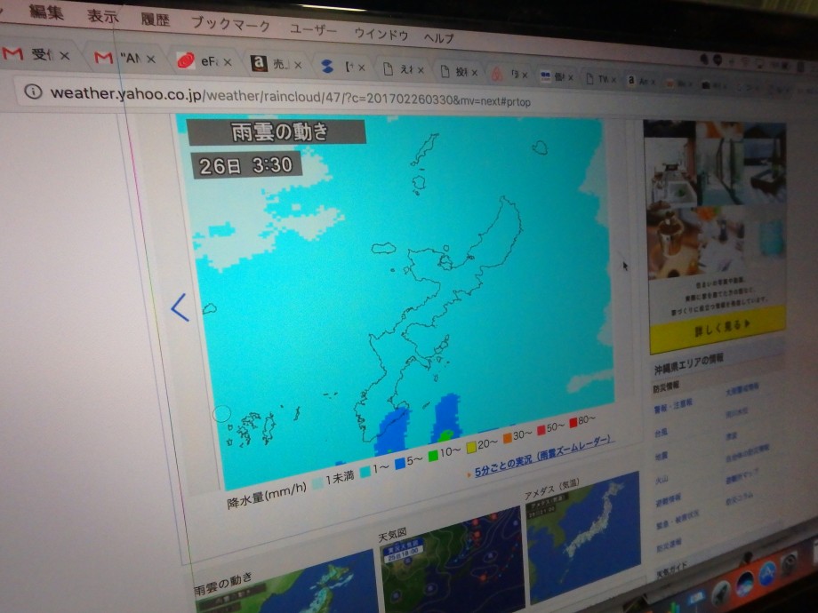Click the red eF favicon
The image size is (818, 613).
185,60
